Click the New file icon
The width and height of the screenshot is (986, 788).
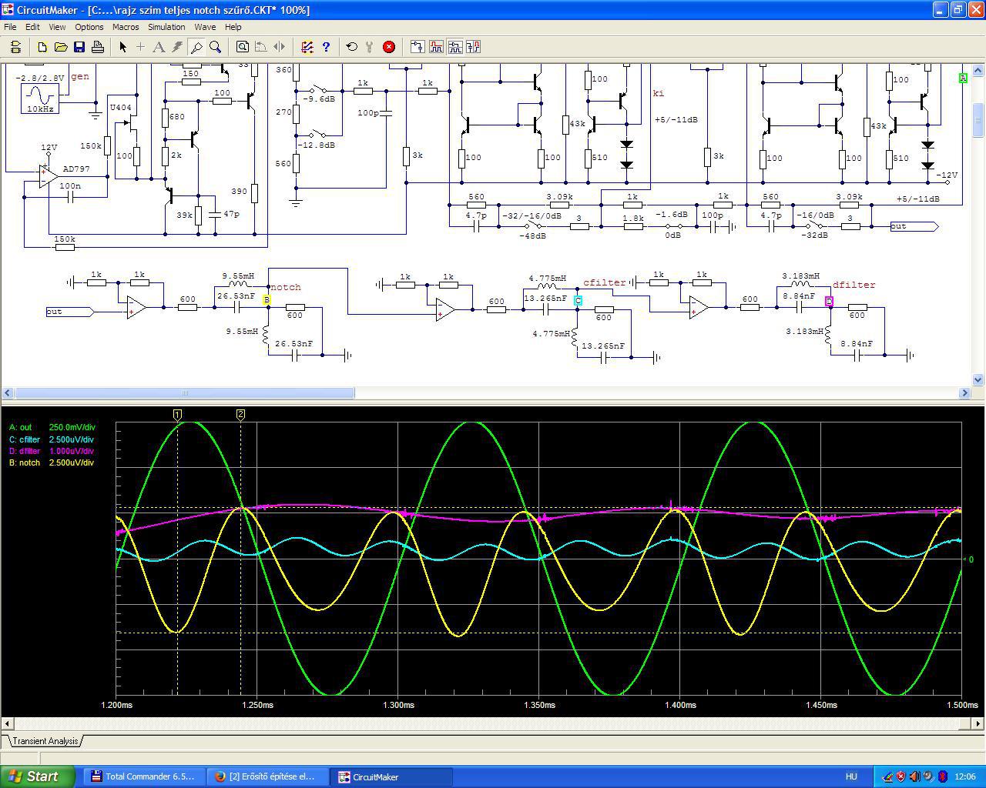point(42,47)
